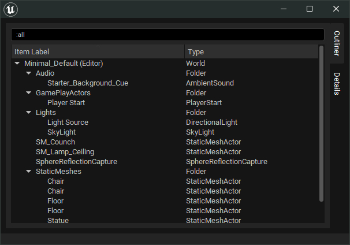Collapse the Audio folder
The image size is (350, 245).
[29, 73]
